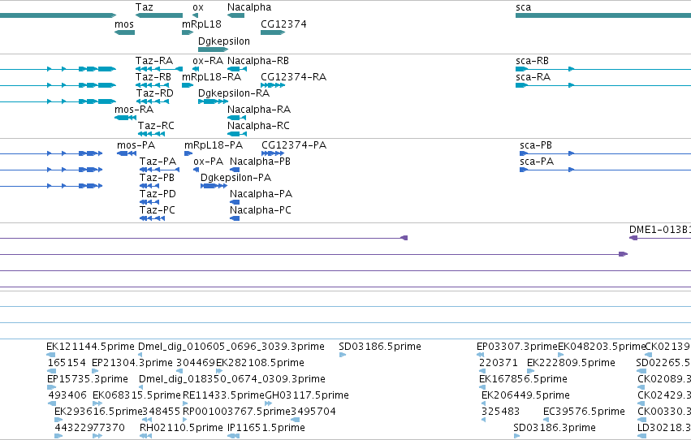691x440 pixels.
Task: Click the CG12374 gene arrow in top track
Action: click(x=273, y=32)
